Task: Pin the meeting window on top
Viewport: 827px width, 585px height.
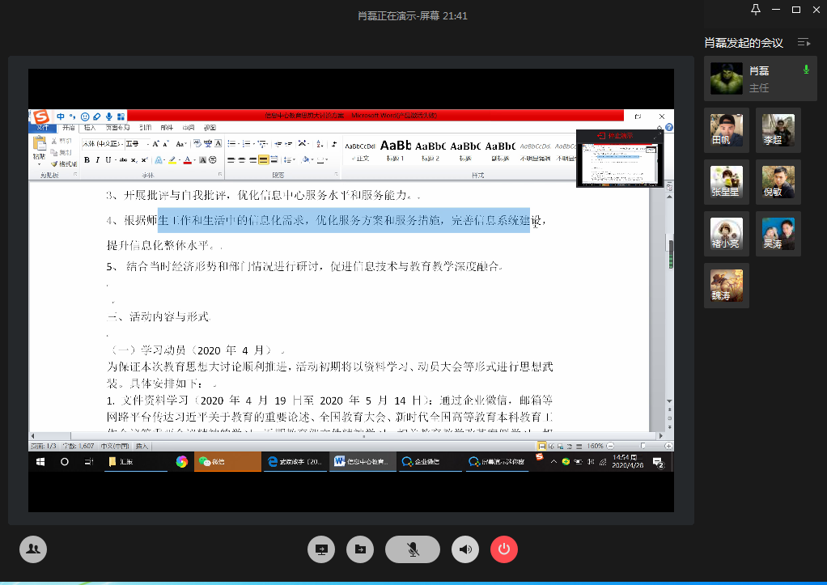Action: tap(755, 10)
